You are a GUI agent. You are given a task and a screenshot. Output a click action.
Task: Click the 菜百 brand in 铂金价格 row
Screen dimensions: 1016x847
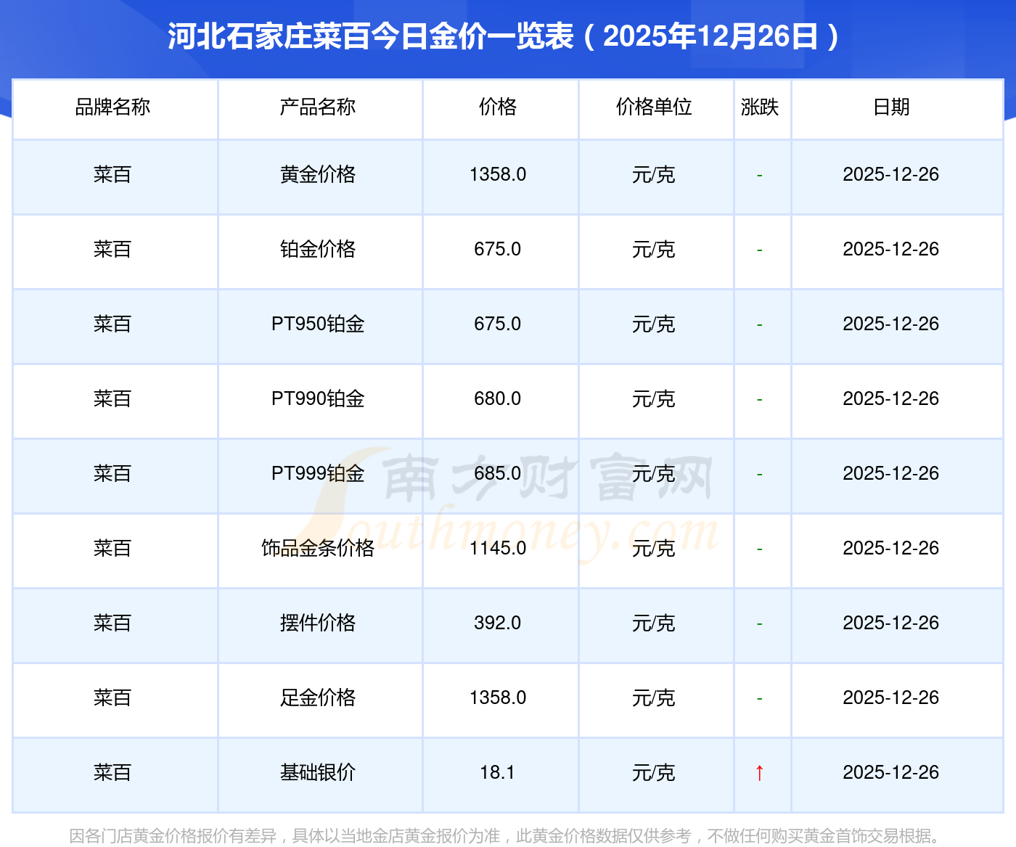(112, 250)
